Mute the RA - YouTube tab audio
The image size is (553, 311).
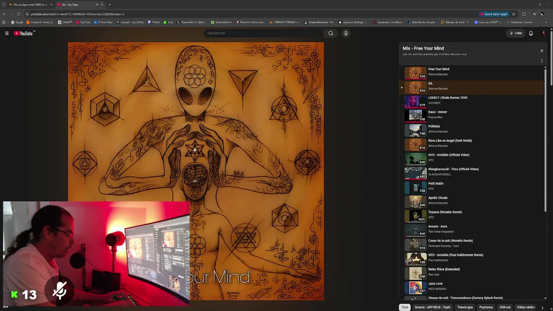click(97, 5)
